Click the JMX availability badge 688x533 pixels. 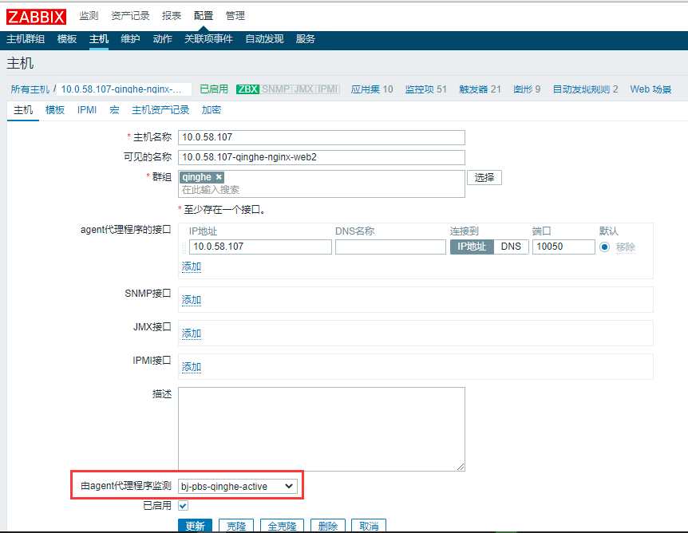pyautogui.click(x=303, y=89)
